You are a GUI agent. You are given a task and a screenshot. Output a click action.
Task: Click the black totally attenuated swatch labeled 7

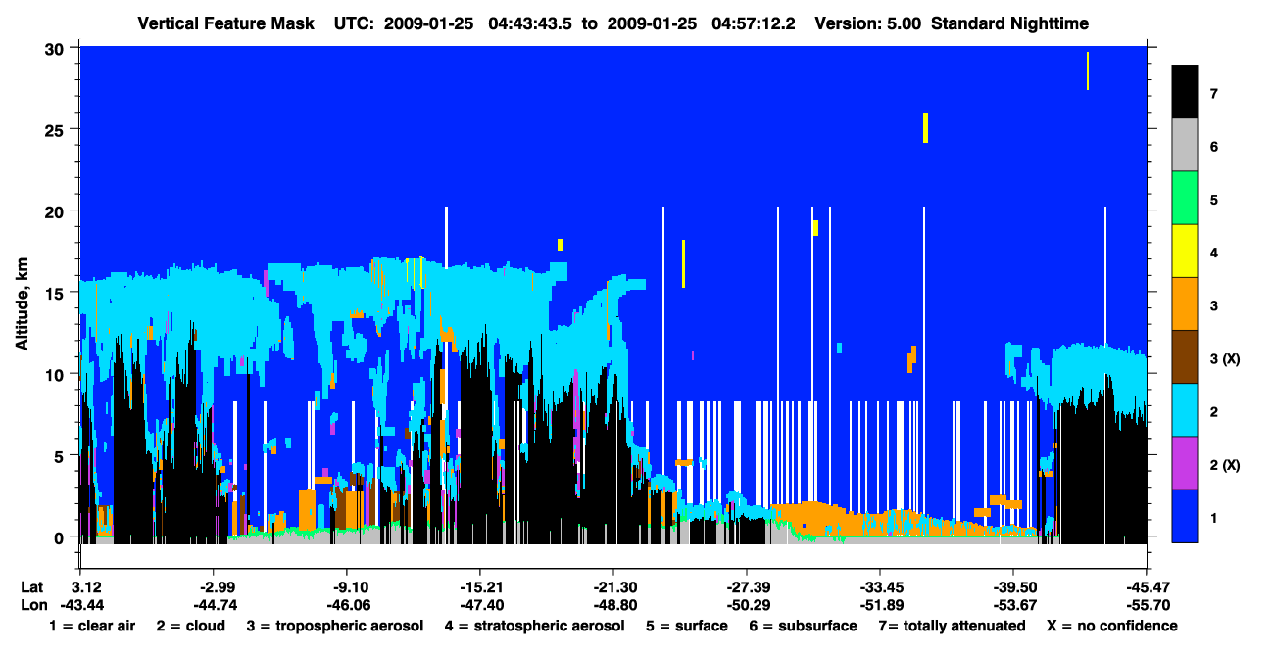[1185, 92]
